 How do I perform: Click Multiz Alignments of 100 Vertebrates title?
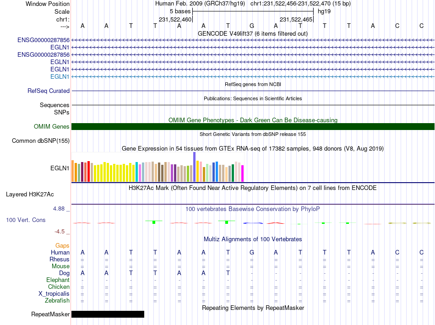[253, 239]
